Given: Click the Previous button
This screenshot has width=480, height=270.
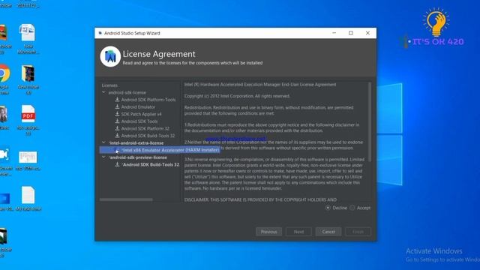Looking at the screenshot, I should pyautogui.click(x=268, y=232).
